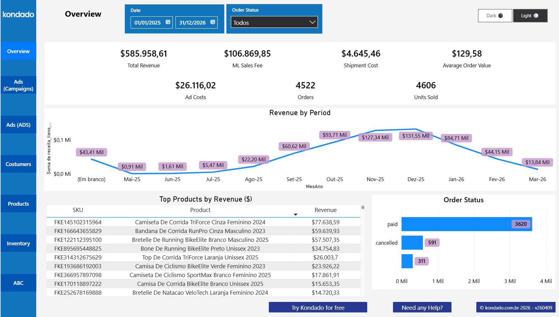Click the 01/01/2025 date input field
Image resolution: width=559 pixels, height=317 pixels.
coord(148,22)
